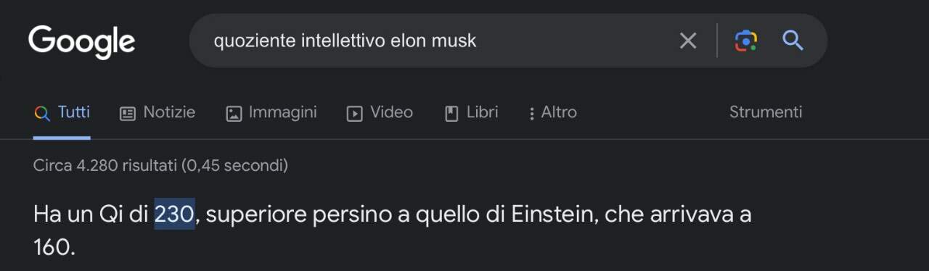The width and height of the screenshot is (929, 271).
Task: Click inside the search text field
Action: pos(435,41)
